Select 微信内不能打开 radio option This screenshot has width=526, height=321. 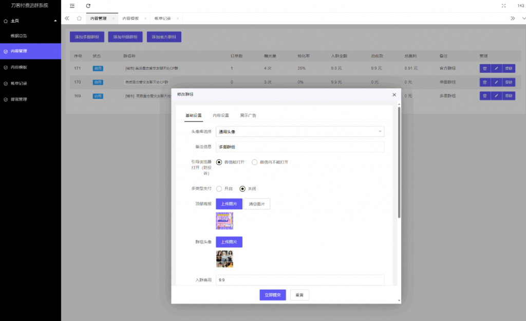tap(255, 162)
